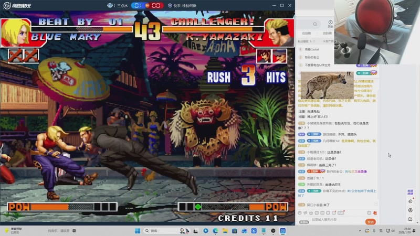Click the red gift icon beside chat toolbar

coord(375,213)
